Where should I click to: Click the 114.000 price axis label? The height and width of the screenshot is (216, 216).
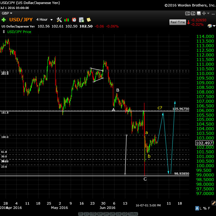pos(205,36)
